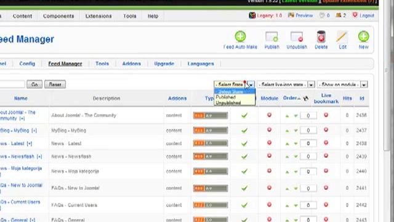Open News - Moja kategorija feed link
The width and height of the screenshot is (394, 222).
(21, 168)
